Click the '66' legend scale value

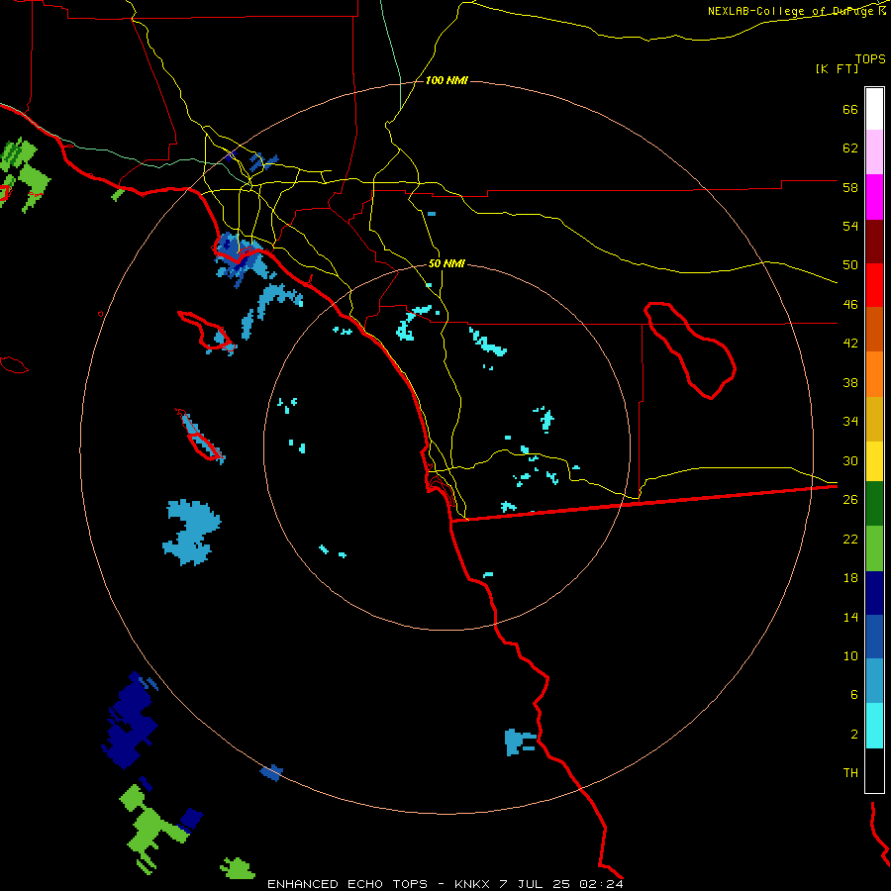point(850,109)
